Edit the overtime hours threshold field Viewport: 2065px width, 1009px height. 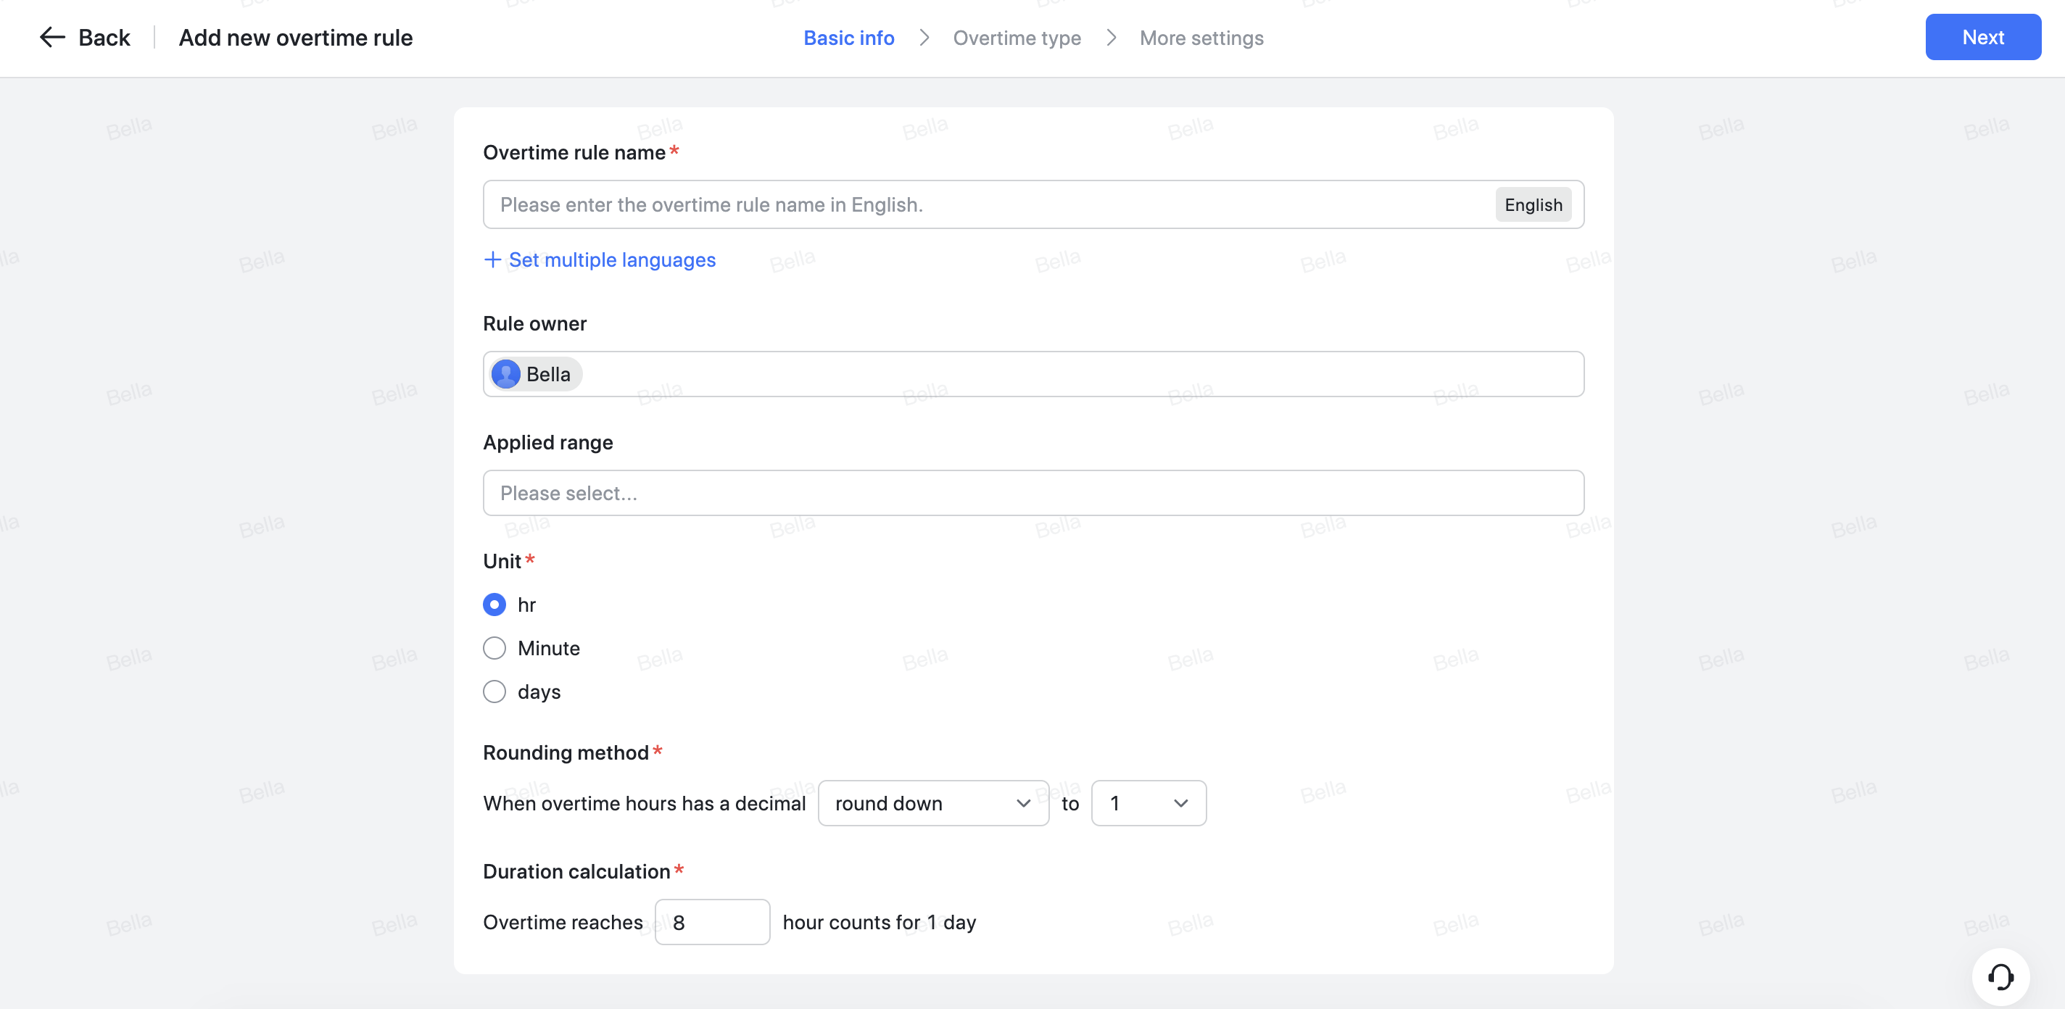click(712, 921)
